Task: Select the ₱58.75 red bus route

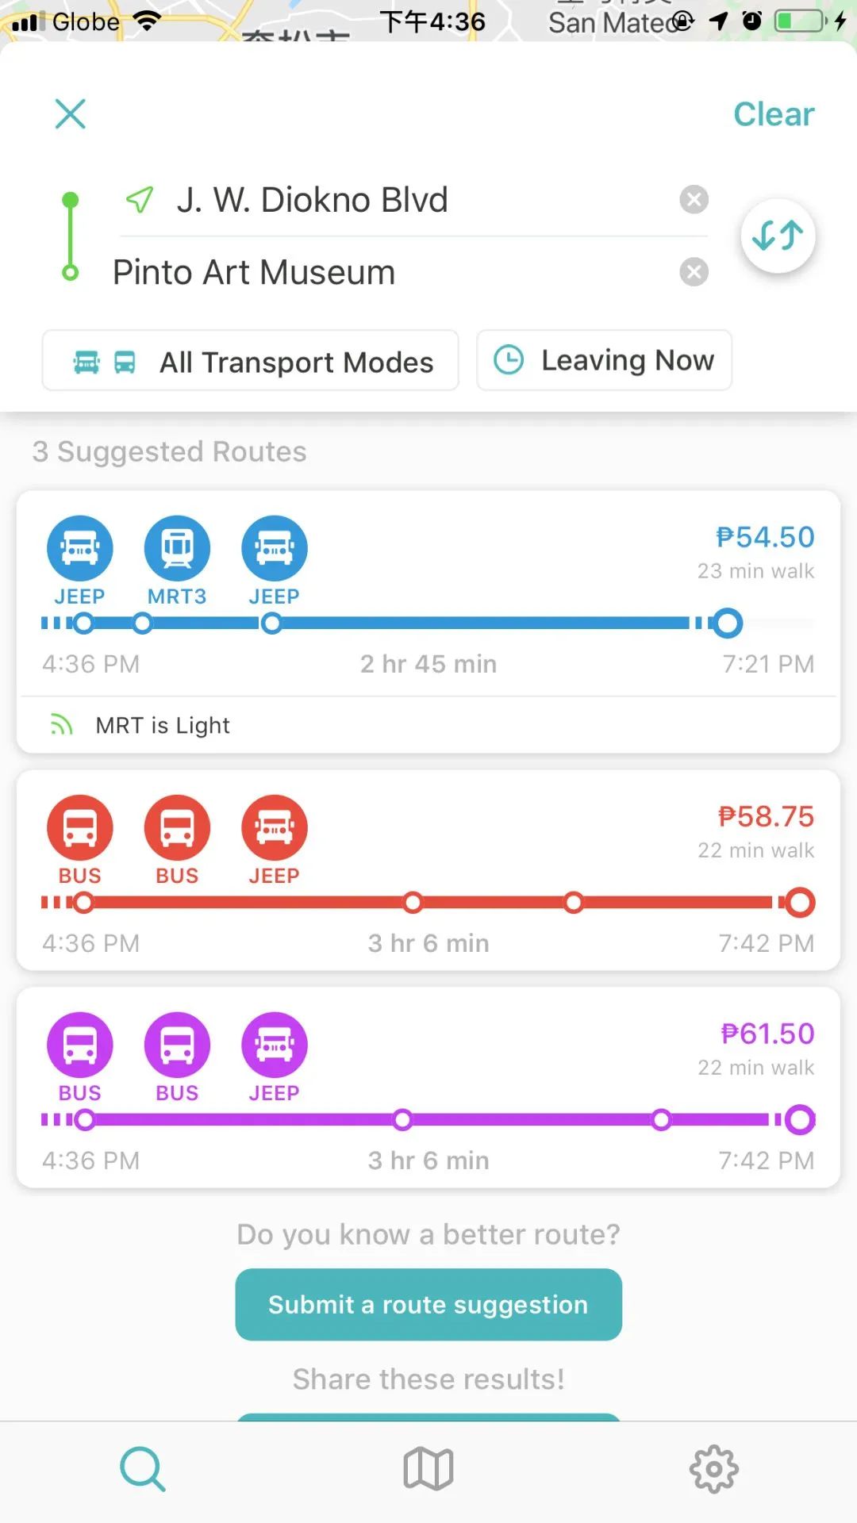Action: [428, 870]
